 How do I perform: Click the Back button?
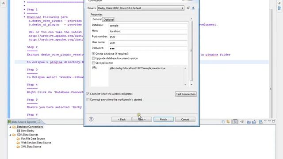(x=122, y=119)
